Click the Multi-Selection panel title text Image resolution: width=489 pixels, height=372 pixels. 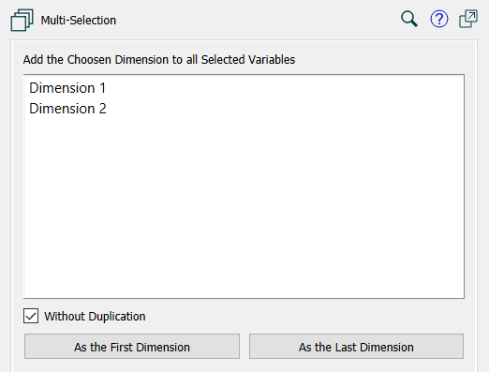pyautogui.click(x=79, y=21)
